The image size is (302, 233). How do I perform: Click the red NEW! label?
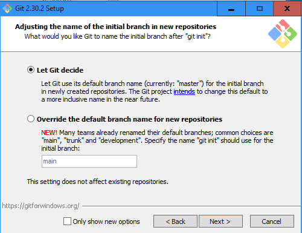[49, 133]
